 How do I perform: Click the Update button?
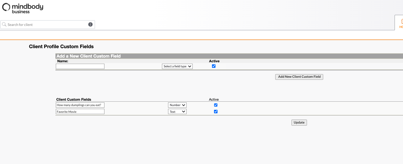point(299,123)
